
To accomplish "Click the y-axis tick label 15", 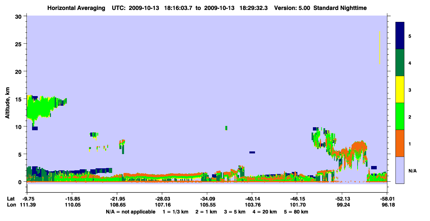I will click(x=19, y=99).
